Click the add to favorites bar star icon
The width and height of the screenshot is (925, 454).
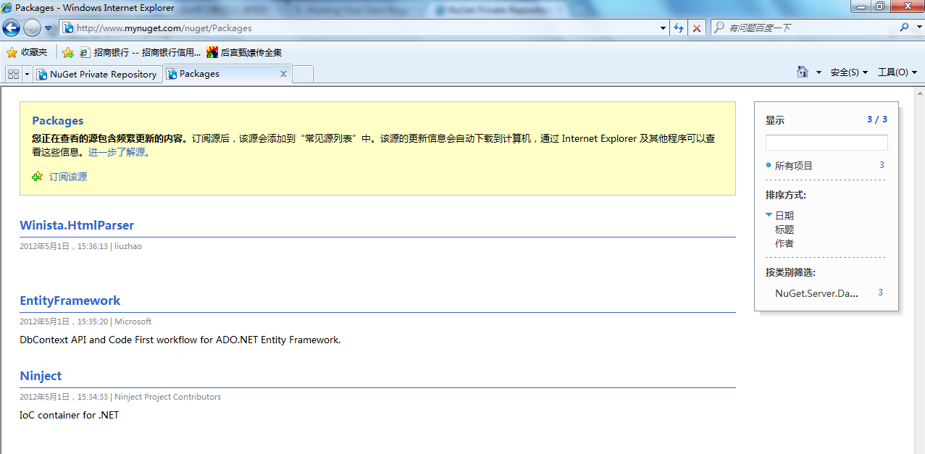(x=68, y=52)
